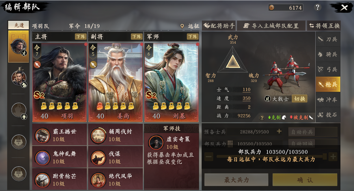Select the 项羽 general portrait card
Image resolution: width=354 pixels, height=191 pixels.
click(60, 82)
